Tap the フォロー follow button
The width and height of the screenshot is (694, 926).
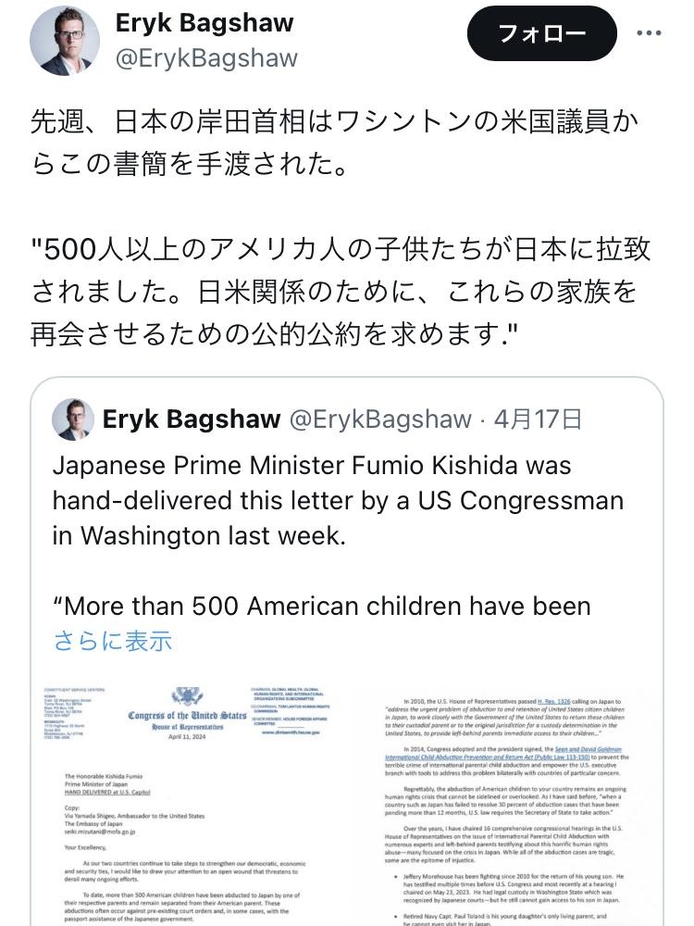click(x=541, y=34)
